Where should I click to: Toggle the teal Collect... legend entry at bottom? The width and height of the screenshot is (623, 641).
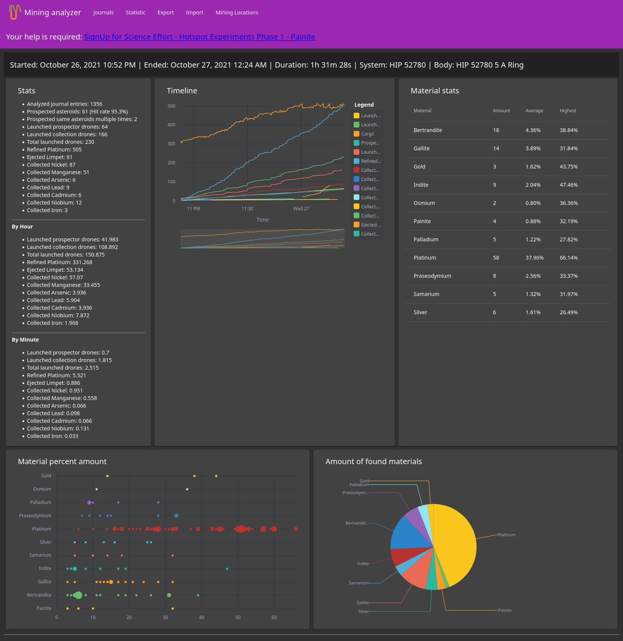[367, 234]
